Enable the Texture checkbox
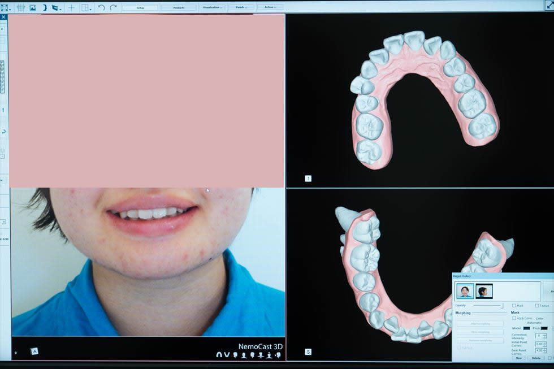The height and width of the screenshot is (369, 554). [x=536, y=306]
